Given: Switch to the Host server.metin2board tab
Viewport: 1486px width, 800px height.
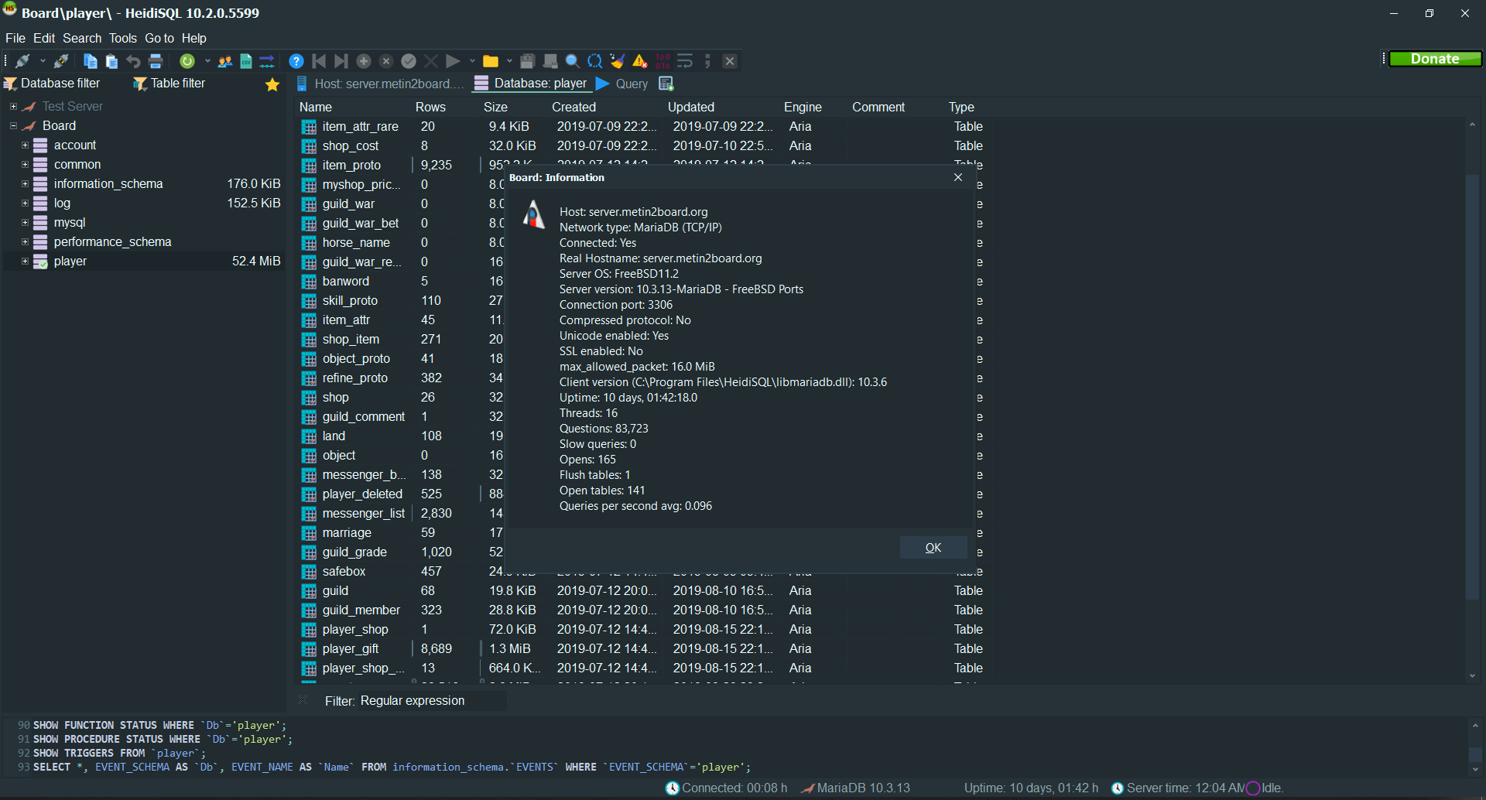Looking at the screenshot, I should (x=380, y=84).
